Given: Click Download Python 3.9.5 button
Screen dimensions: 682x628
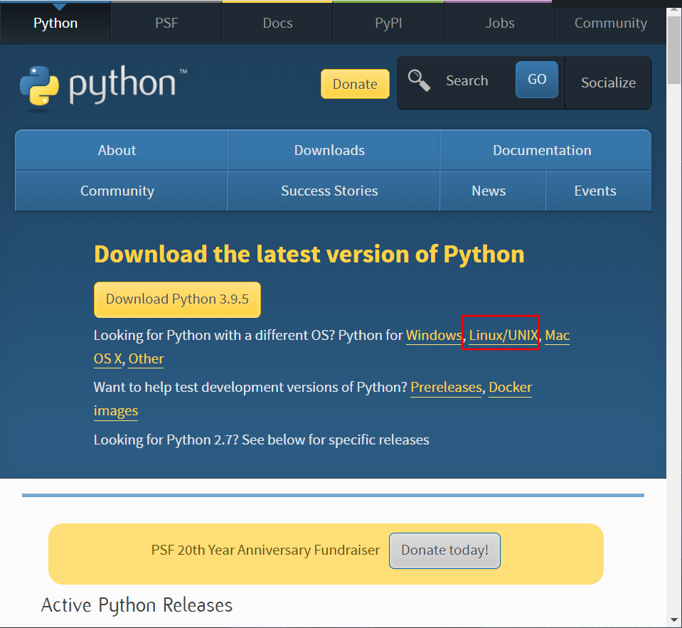Looking at the screenshot, I should [178, 299].
